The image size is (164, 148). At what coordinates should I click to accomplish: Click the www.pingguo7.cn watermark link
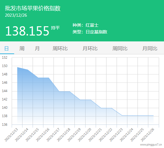coord(151,145)
